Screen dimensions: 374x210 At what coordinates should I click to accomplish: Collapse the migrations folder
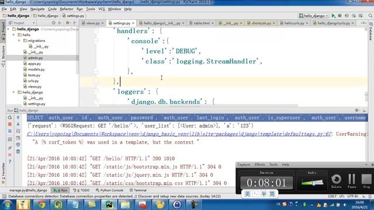[x=19, y=41]
